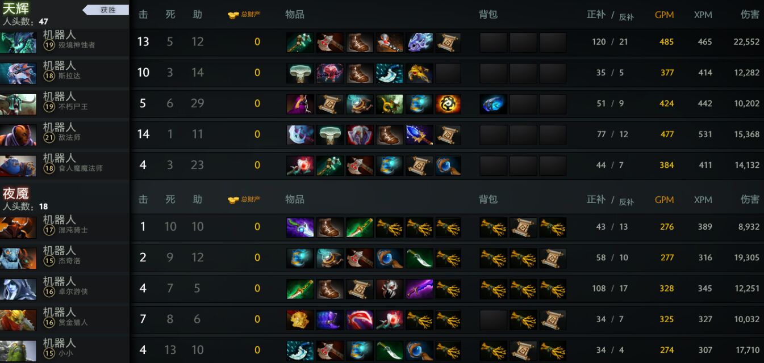Open Anti-Mage (敌法师) hero portrait
Screen dimensions: 764x363
18,135
